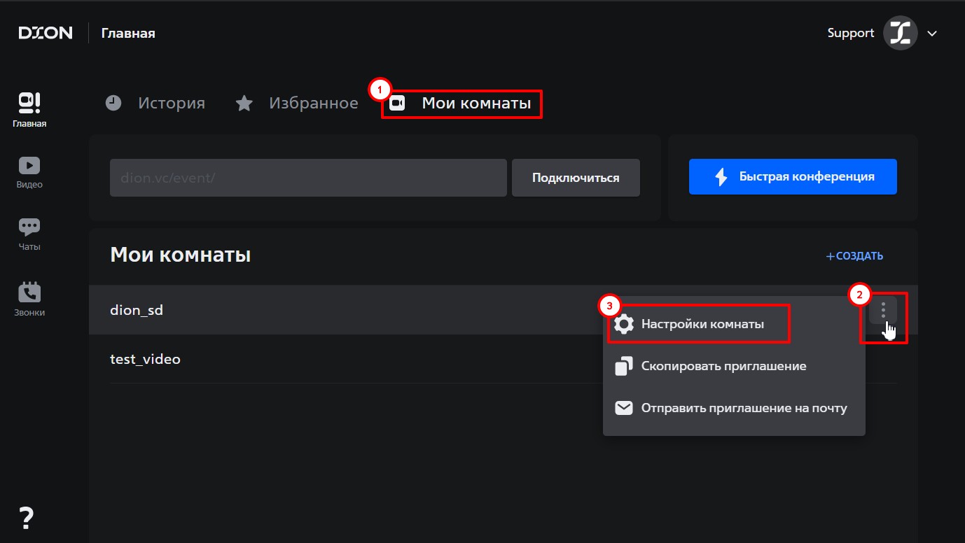Choose Скопировать приглашение from the menu

click(x=734, y=366)
